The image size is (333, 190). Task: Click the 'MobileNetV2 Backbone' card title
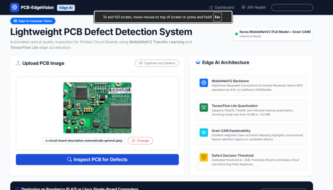(x=230, y=81)
